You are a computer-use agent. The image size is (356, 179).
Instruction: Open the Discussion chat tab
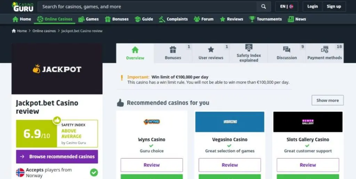point(287,53)
